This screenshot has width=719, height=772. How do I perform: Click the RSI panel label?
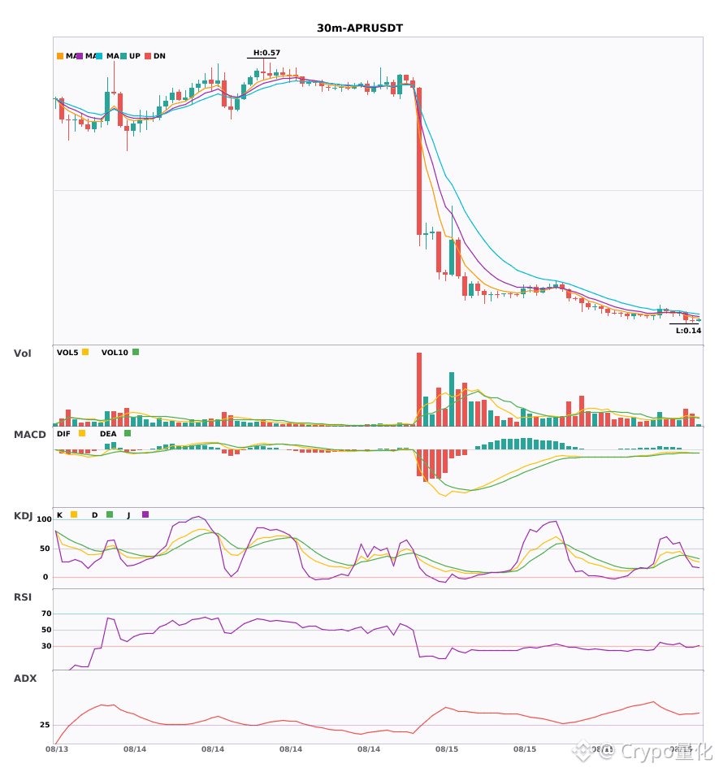click(x=23, y=597)
